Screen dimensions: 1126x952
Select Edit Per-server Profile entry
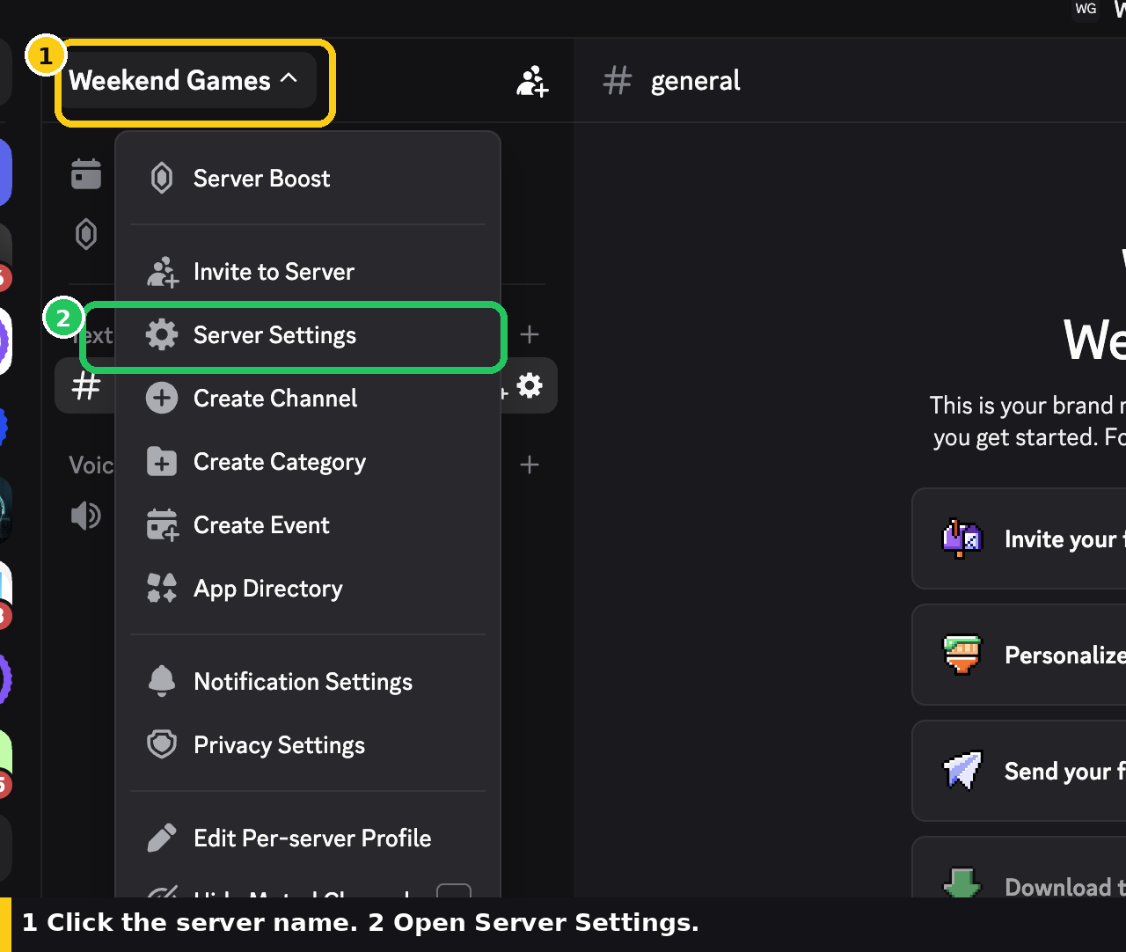(x=307, y=838)
